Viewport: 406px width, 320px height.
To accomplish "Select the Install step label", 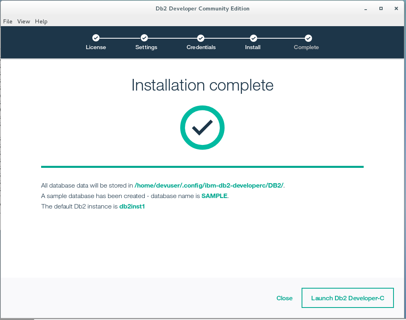I will point(253,47).
